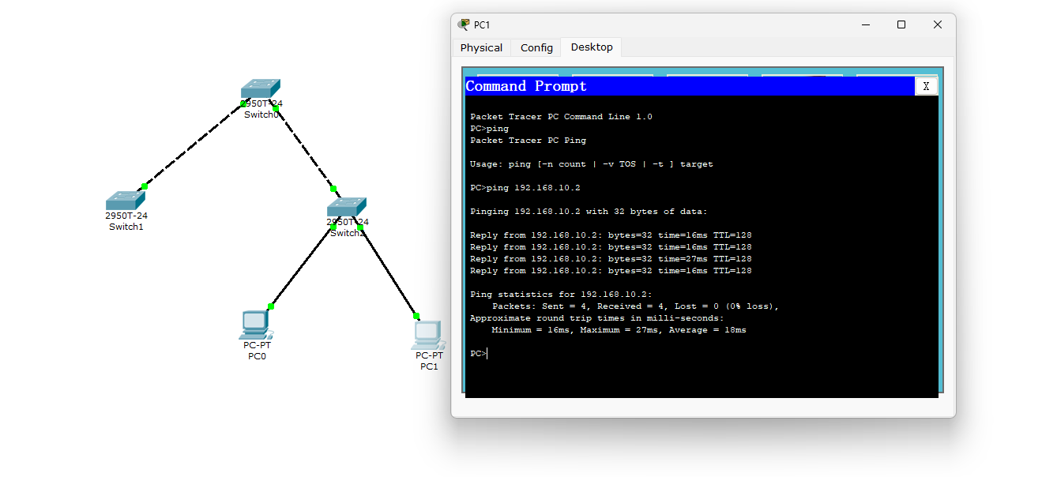Viewport: 1042px width, 477px height.
Task: Click the "Usage: ping" syntax line
Action: tap(591, 164)
